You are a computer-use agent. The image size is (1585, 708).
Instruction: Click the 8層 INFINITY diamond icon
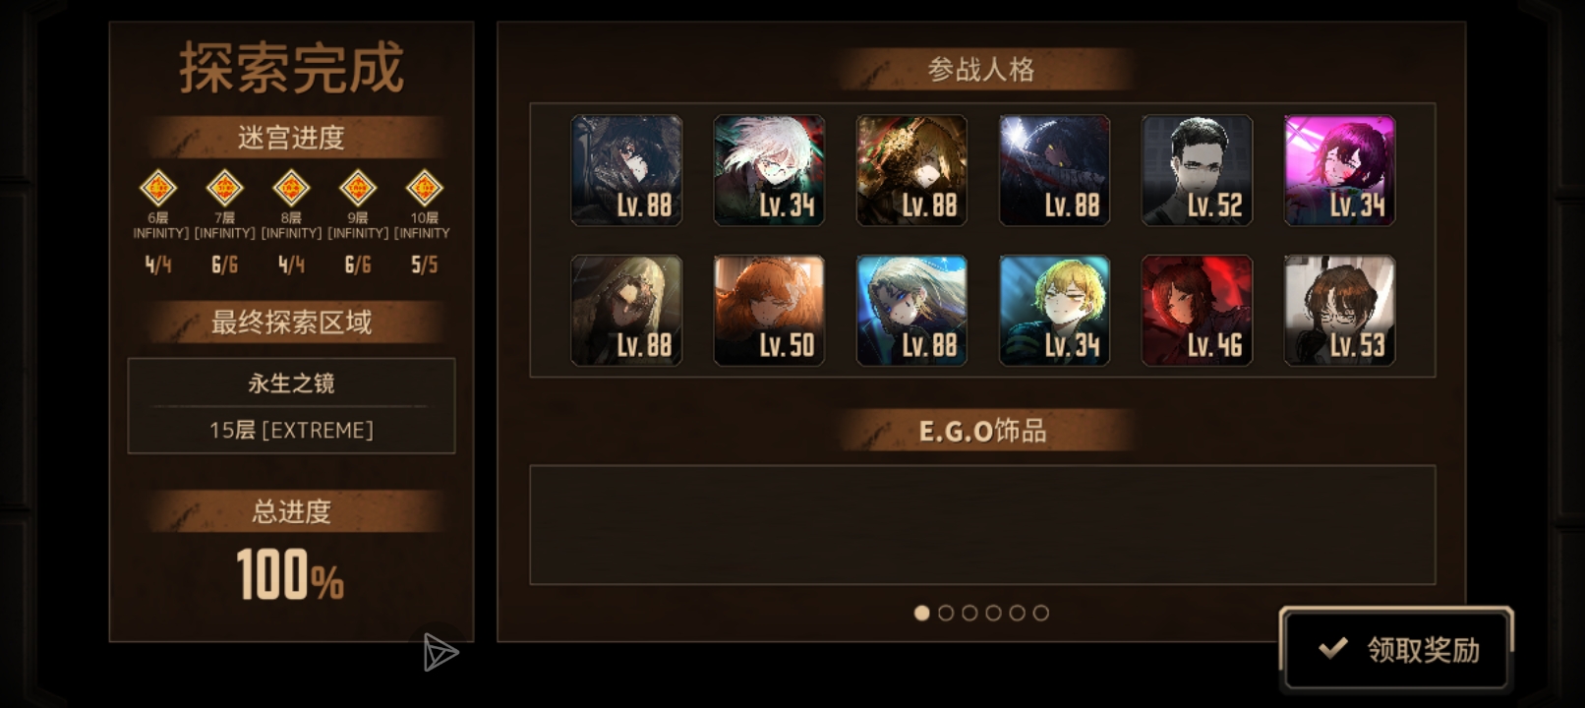[291, 187]
